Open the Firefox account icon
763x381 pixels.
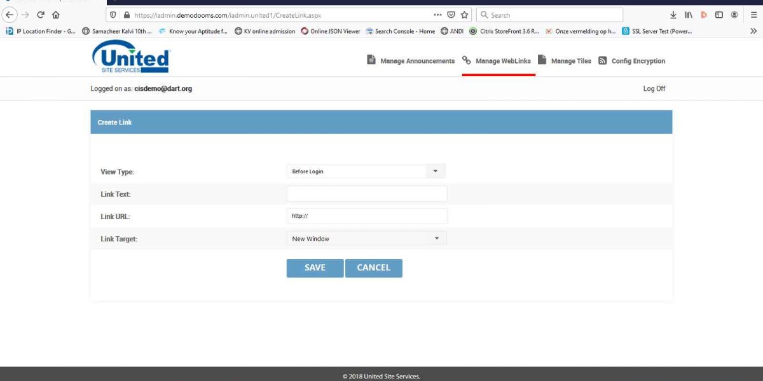click(x=736, y=14)
